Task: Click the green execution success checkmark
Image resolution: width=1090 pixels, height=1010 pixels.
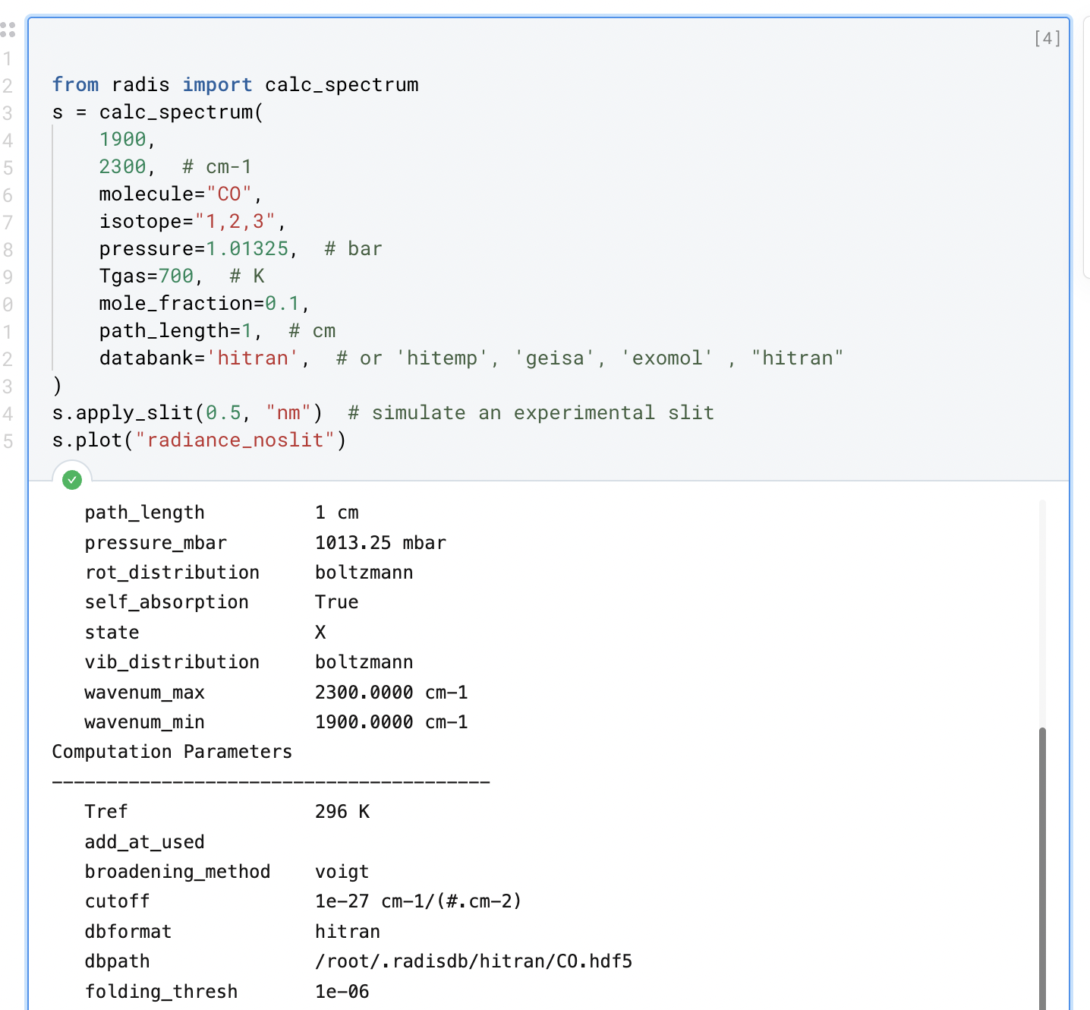Action: point(72,479)
